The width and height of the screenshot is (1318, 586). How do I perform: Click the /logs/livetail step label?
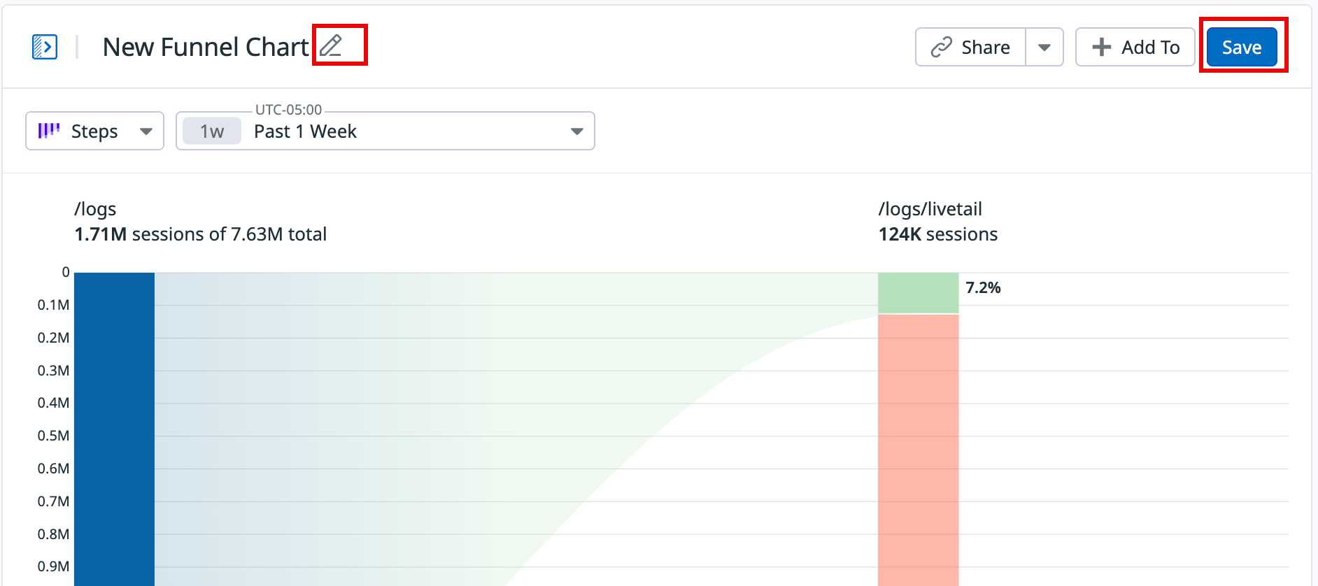click(x=930, y=209)
